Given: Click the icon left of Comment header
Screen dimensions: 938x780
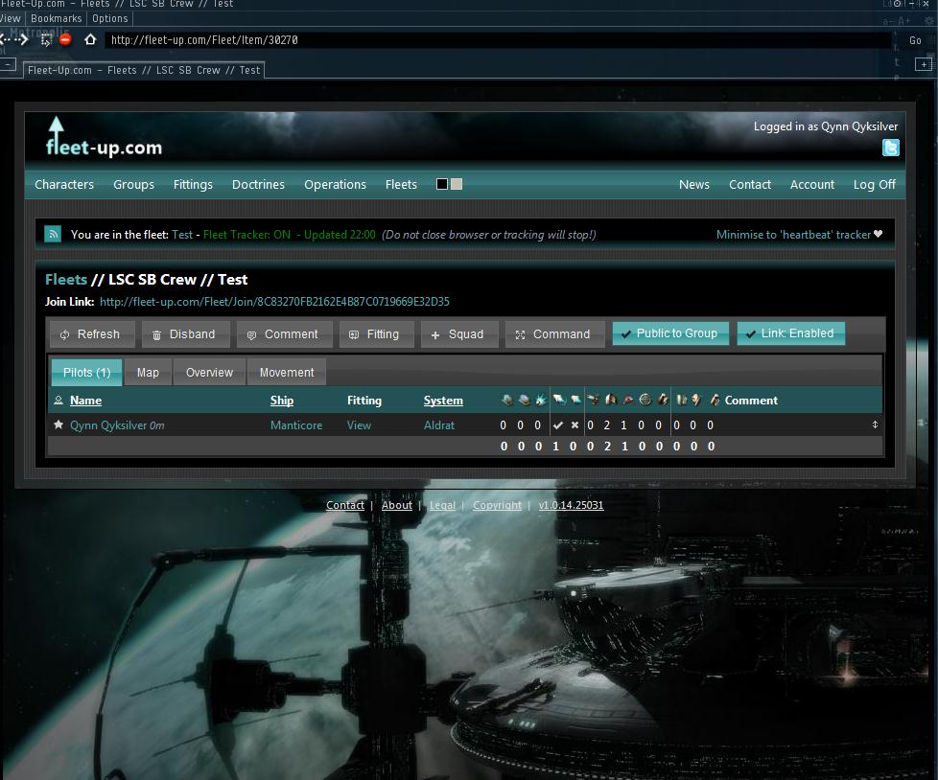Looking at the screenshot, I should pos(715,400).
